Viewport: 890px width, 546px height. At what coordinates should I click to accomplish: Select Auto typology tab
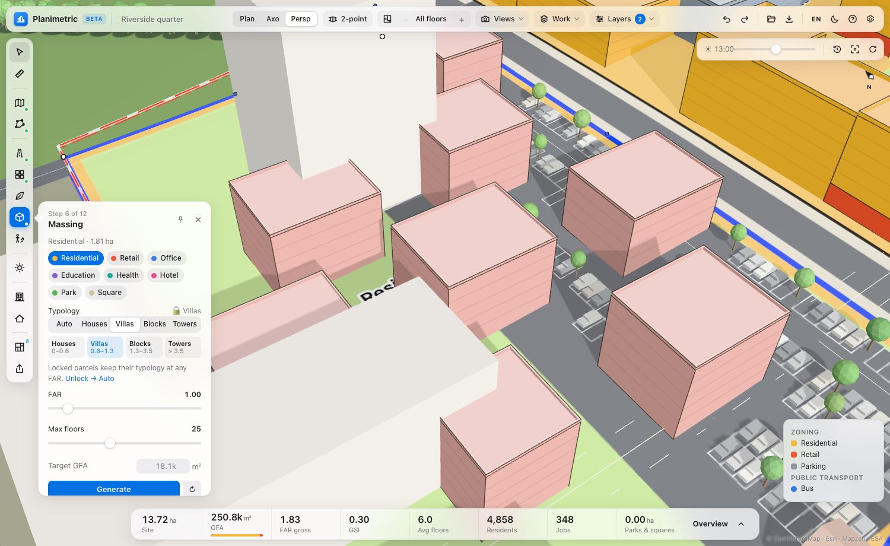(64, 324)
